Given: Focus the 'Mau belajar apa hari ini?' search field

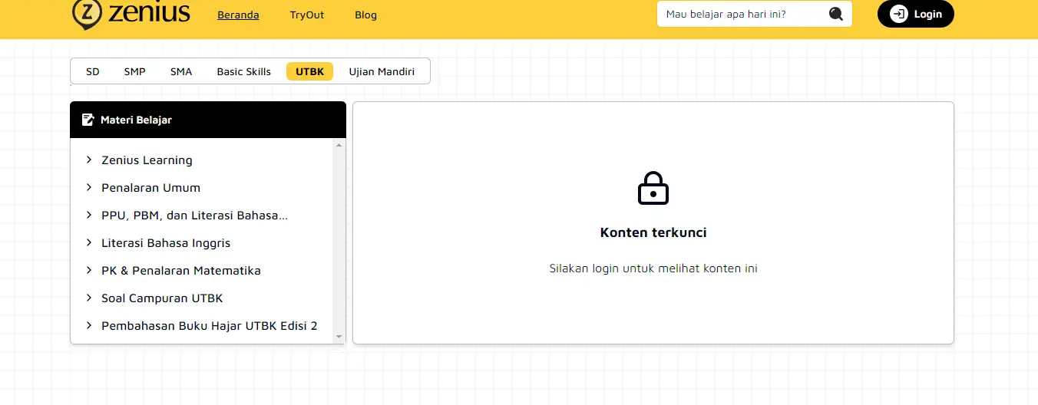Looking at the screenshot, I should click(755, 14).
